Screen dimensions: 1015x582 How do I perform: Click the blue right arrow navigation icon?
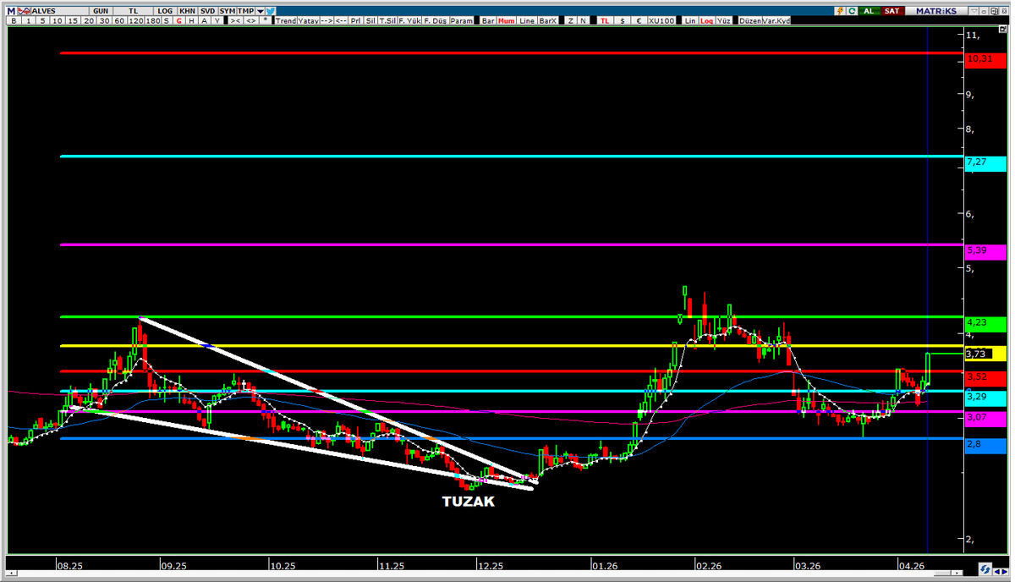point(1005,571)
